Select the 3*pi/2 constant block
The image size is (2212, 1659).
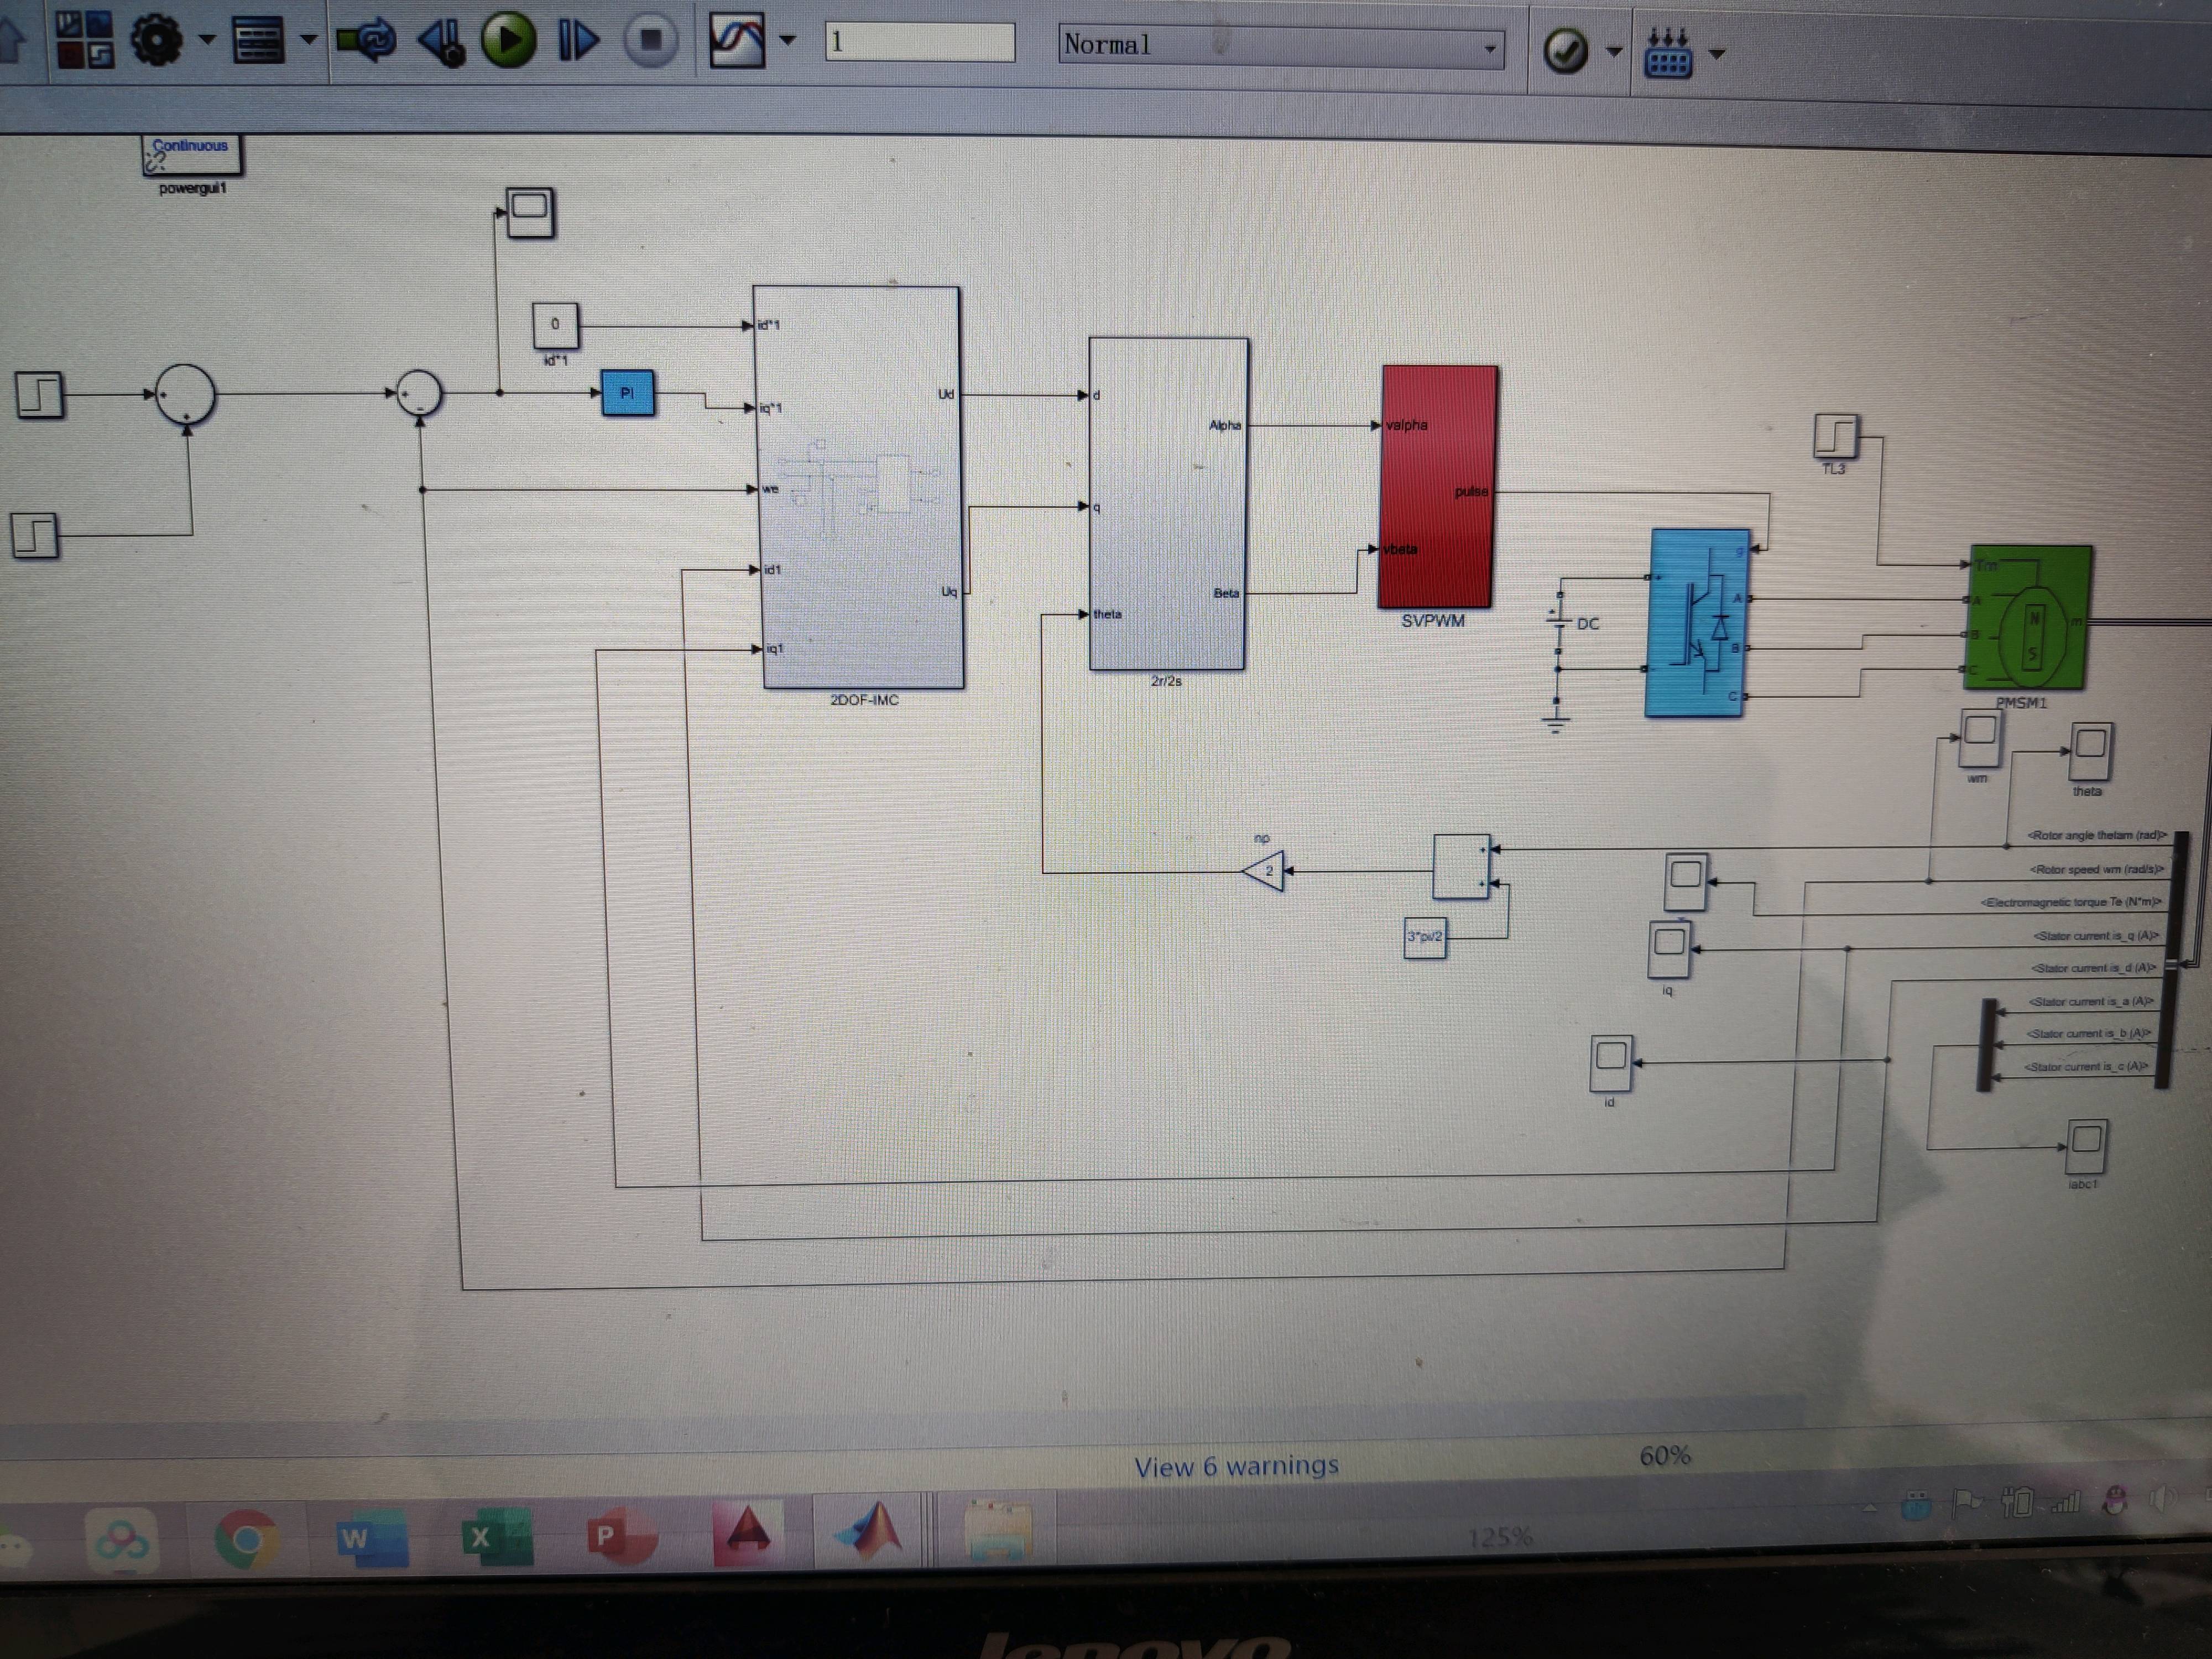(x=1425, y=937)
